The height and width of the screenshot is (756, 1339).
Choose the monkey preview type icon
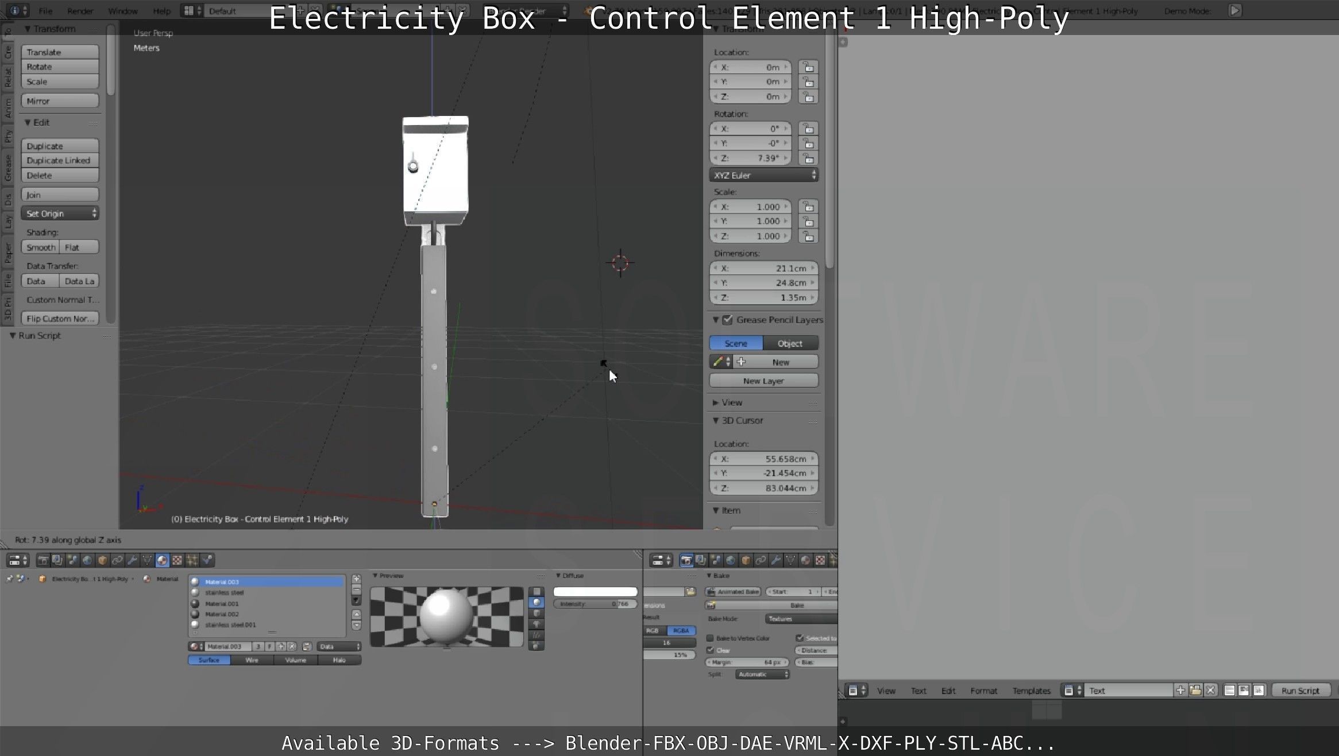[537, 624]
